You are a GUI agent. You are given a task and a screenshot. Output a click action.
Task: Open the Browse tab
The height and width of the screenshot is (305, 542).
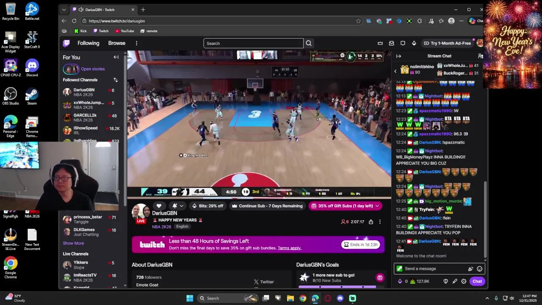[x=116, y=43]
